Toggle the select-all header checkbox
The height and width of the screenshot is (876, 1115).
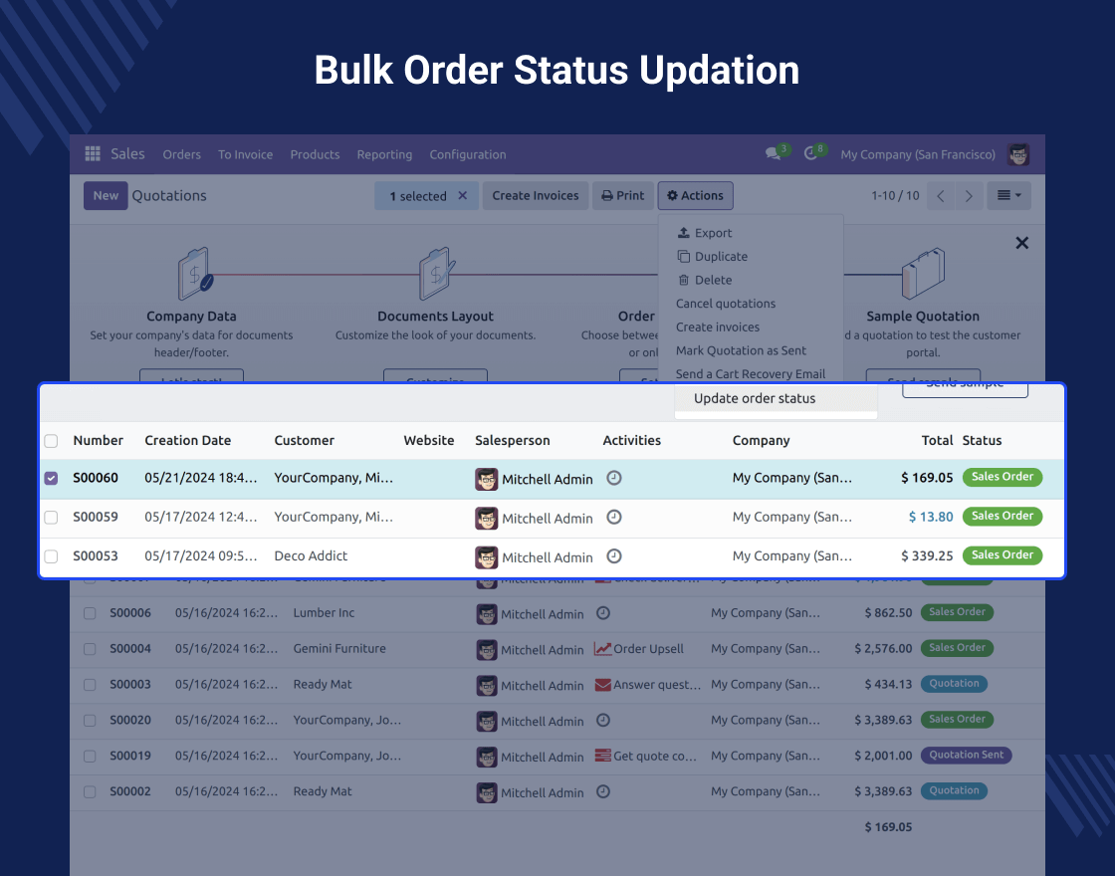51,441
